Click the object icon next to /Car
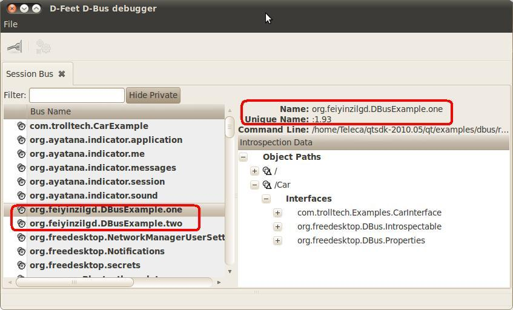Image resolution: width=513 pixels, height=310 pixels. [x=267, y=185]
